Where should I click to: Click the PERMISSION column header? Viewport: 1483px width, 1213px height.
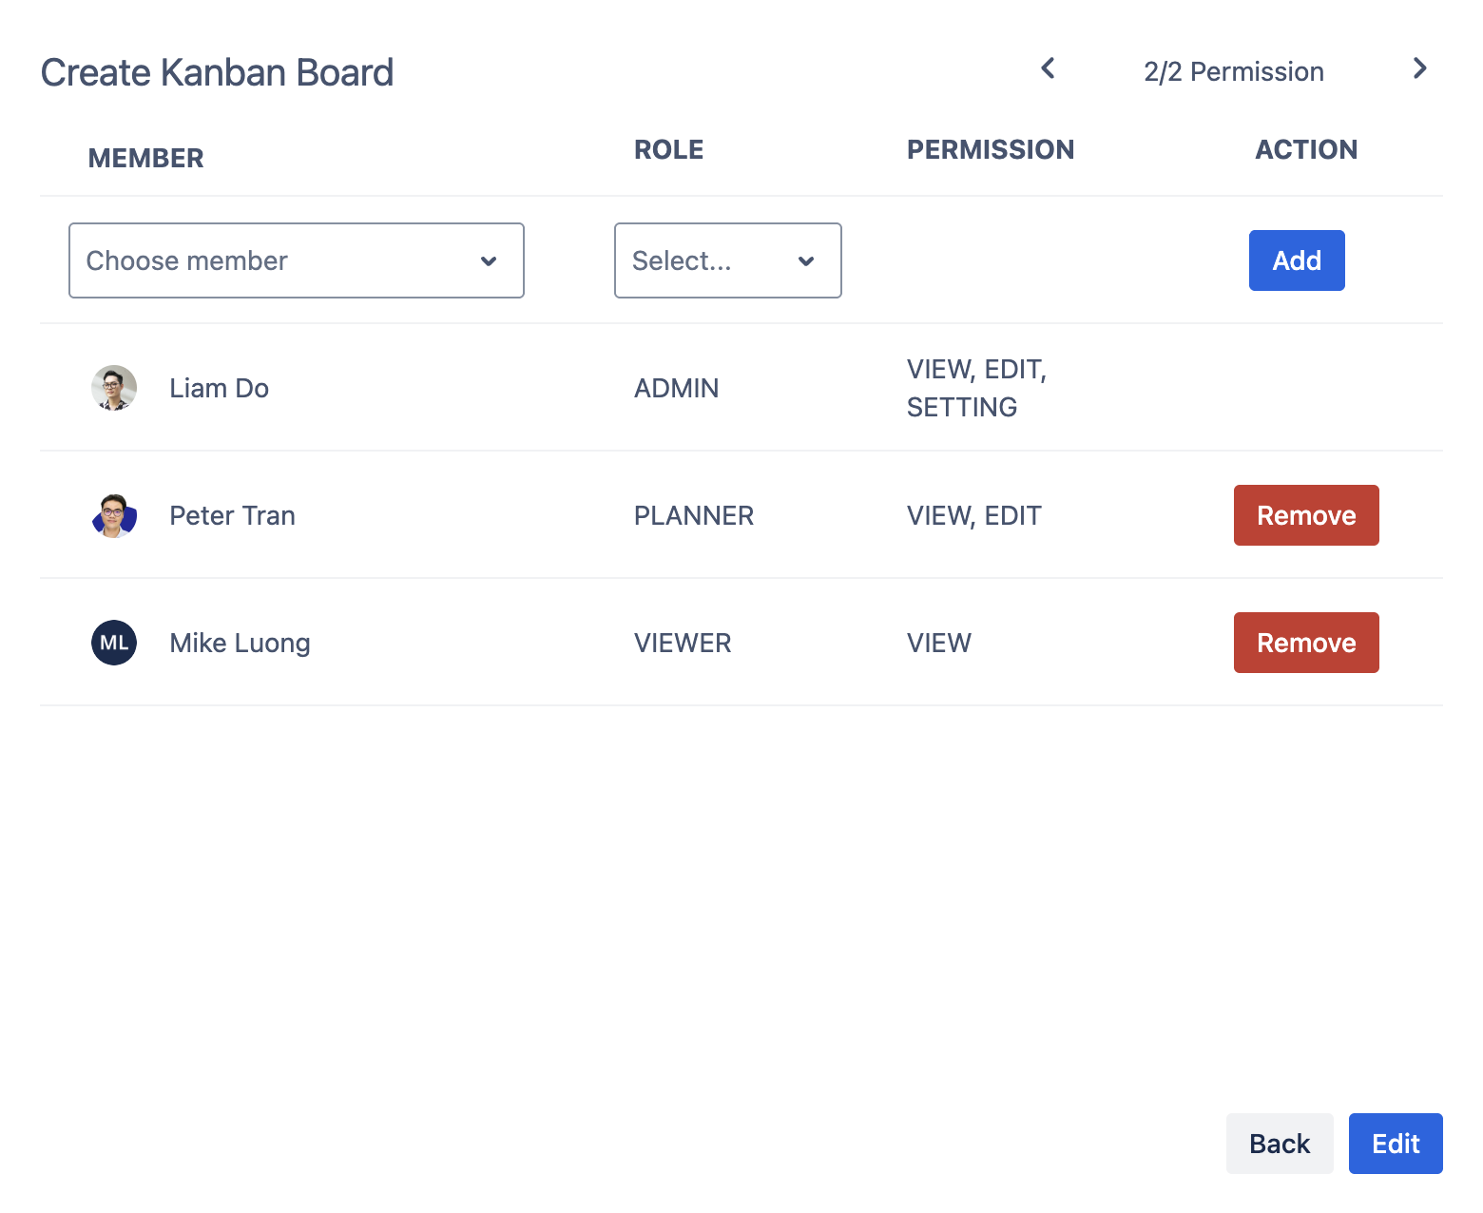(x=990, y=149)
